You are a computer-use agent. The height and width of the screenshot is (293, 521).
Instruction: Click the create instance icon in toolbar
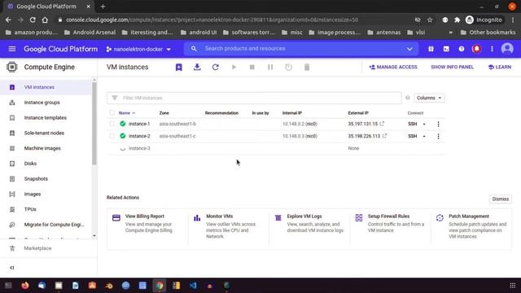179,67
